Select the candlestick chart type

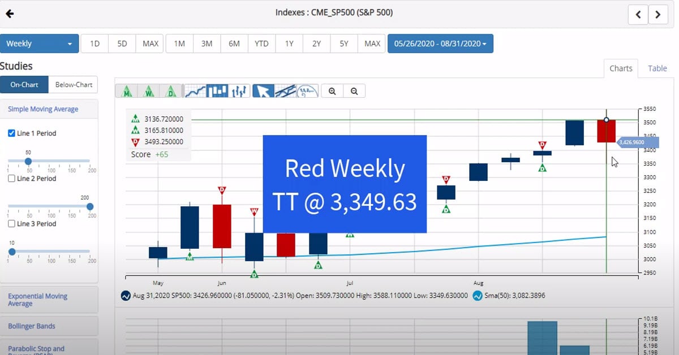217,91
